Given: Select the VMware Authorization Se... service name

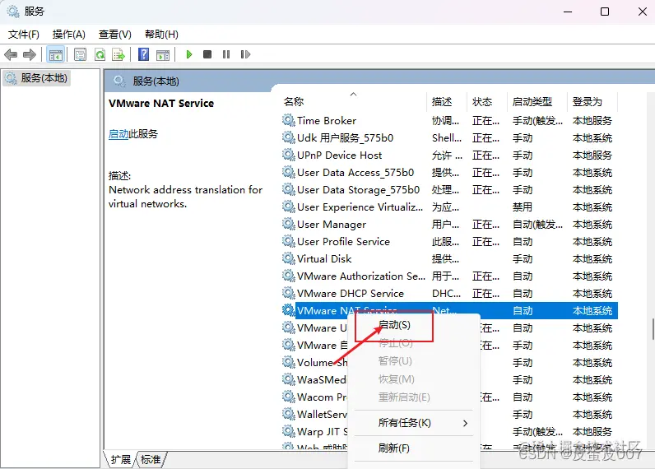Looking at the screenshot, I should 361,276.
